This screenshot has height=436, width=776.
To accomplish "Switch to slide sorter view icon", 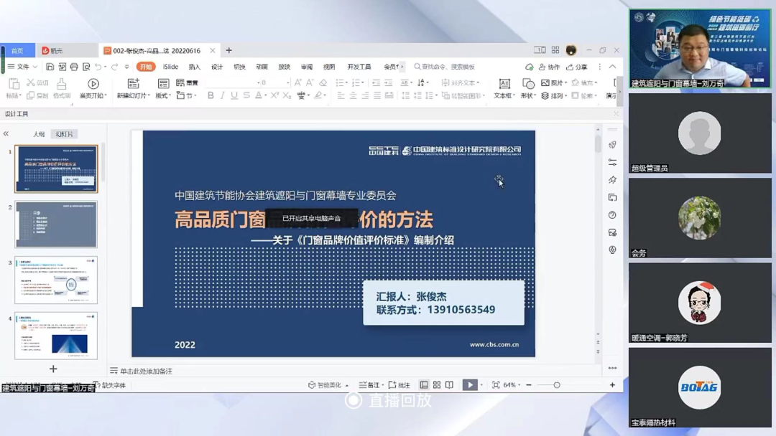I will [x=437, y=385].
